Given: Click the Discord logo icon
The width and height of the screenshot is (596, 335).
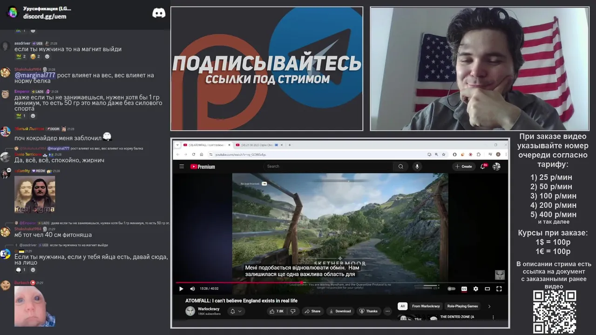Looking at the screenshot, I should click(159, 13).
